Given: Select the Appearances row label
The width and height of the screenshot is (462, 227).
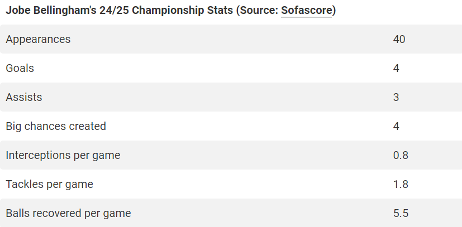Looking at the screenshot, I should pos(39,40).
